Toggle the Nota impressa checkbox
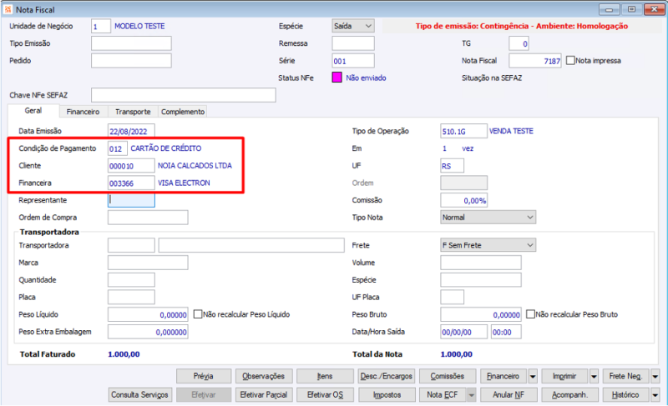The image size is (668, 406). click(x=570, y=60)
